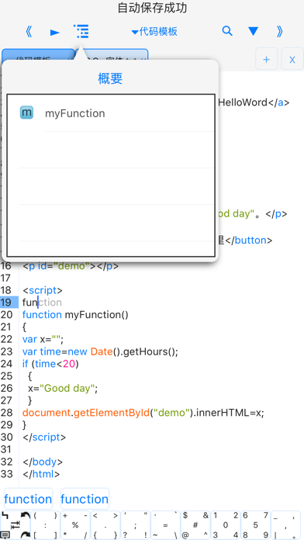Tap the quotes key with semicolon in center
The image size is (304, 540).
(136, 525)
